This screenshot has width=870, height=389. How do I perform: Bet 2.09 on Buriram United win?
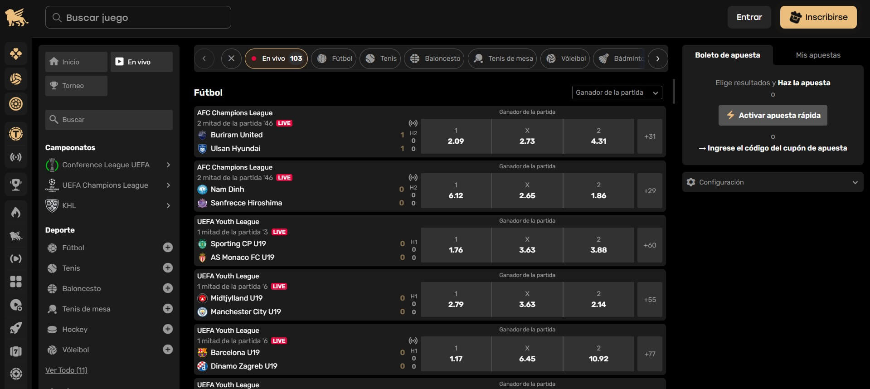pos(456,136)
